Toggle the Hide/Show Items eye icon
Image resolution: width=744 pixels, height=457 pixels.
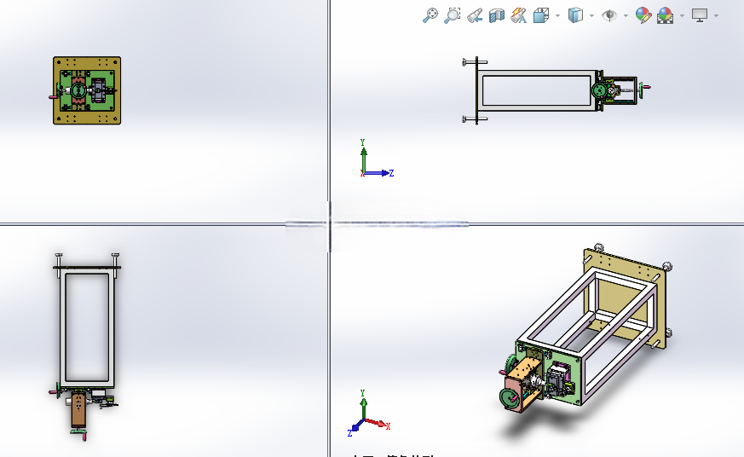click(x=609, y=15)
